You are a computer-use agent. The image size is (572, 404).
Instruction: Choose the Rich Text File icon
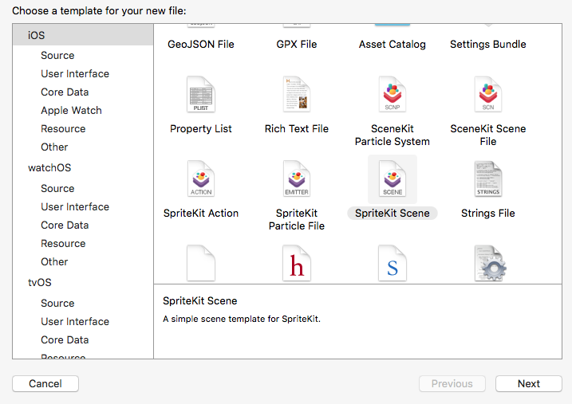click(297, 94)
